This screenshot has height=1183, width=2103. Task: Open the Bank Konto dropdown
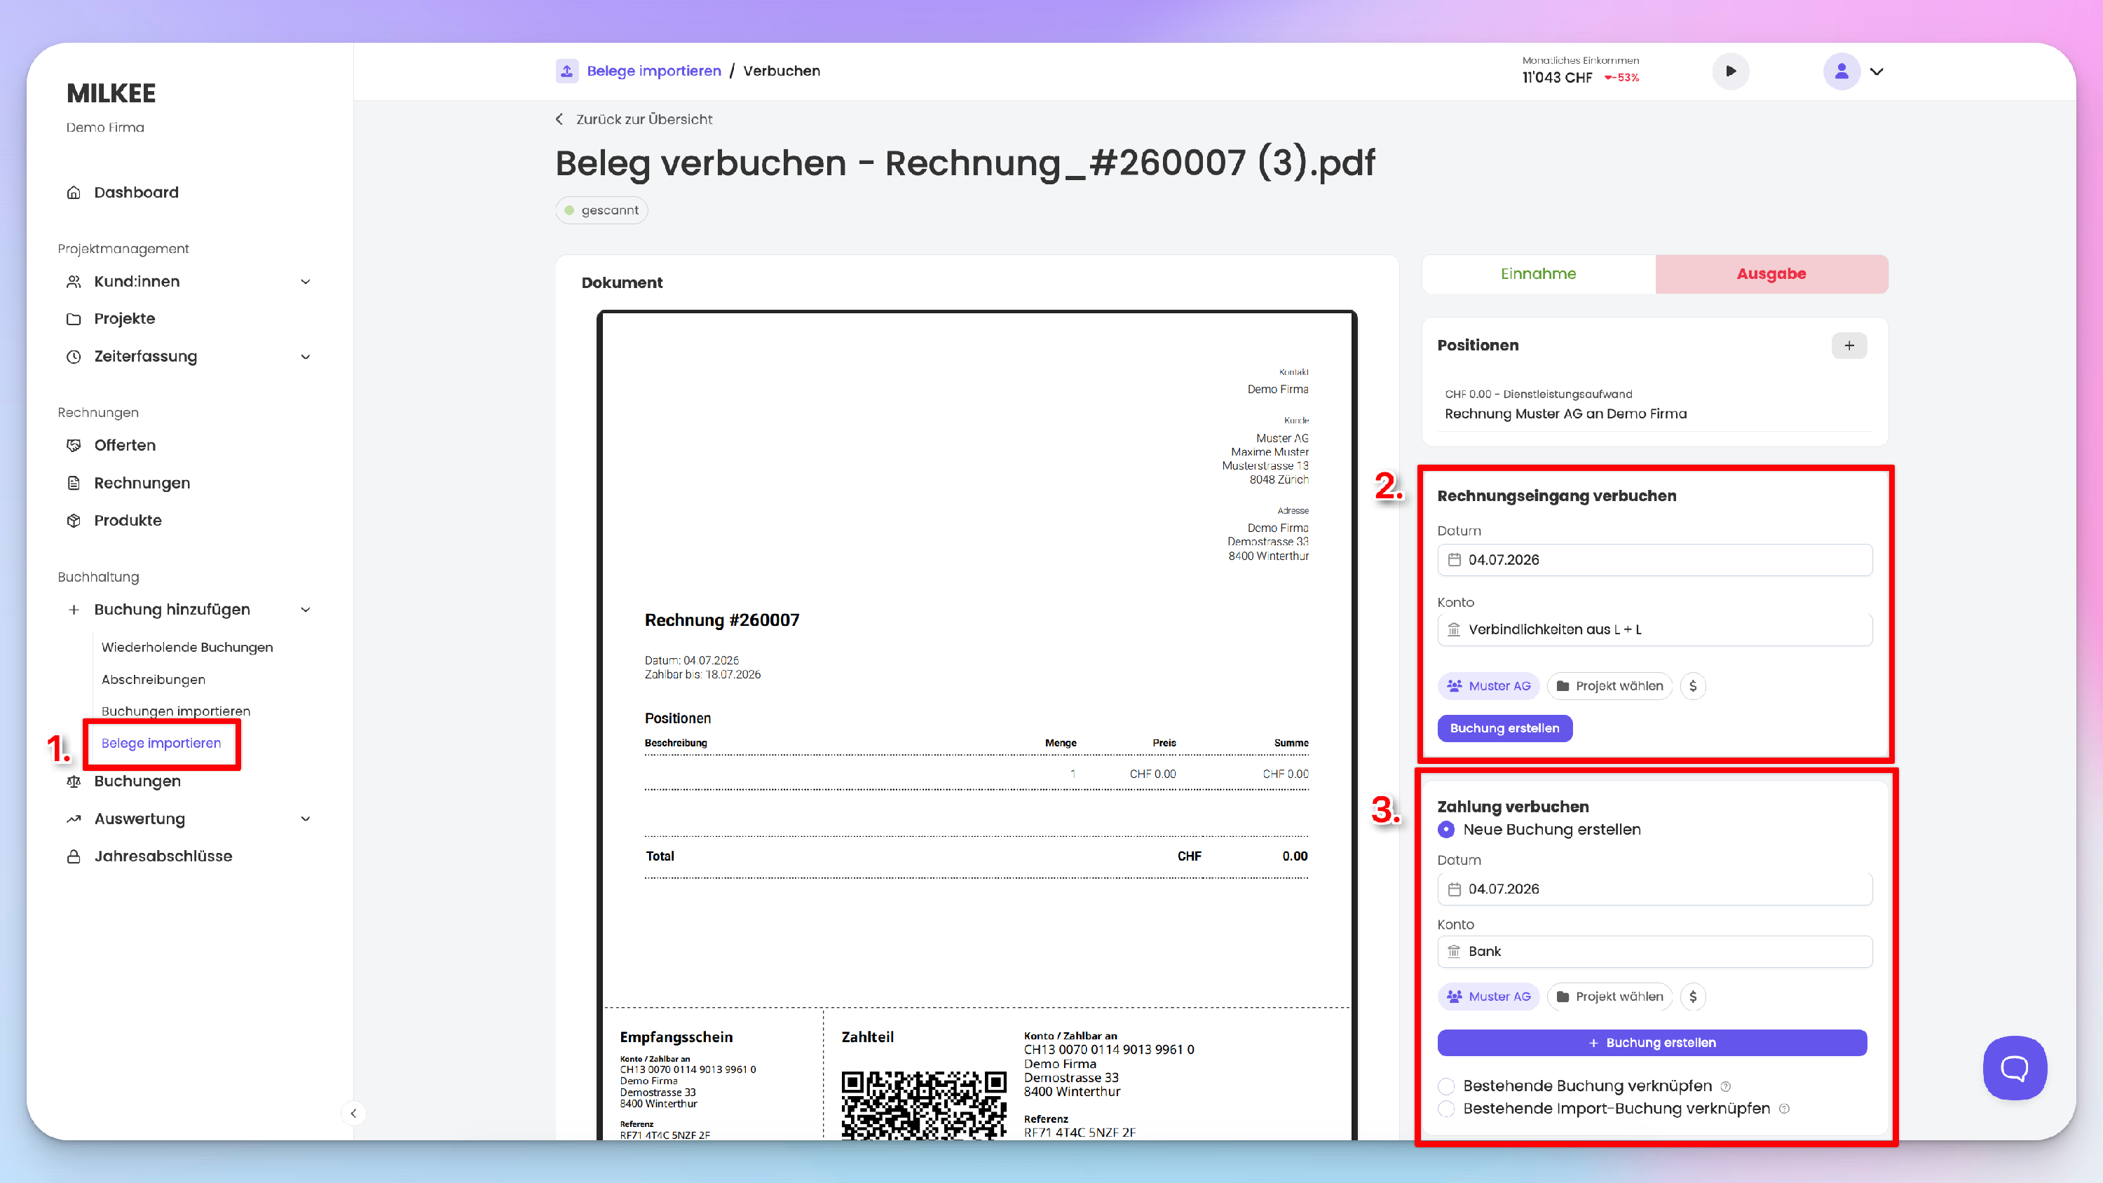tap(1654, 951)
